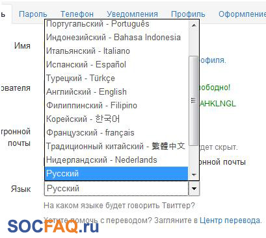Choose Индонезийский - Bahasa Indonesia option
This screenshot has height=238, width=266.
(x=116, y=37)
